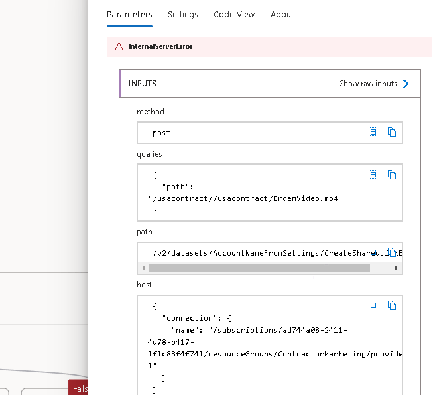Click the post value in method box
The image size is (433, 395).
coord(161,133)
